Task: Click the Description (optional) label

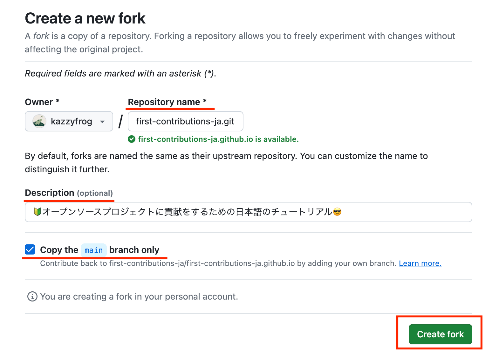Action: (x=69, y=193)
